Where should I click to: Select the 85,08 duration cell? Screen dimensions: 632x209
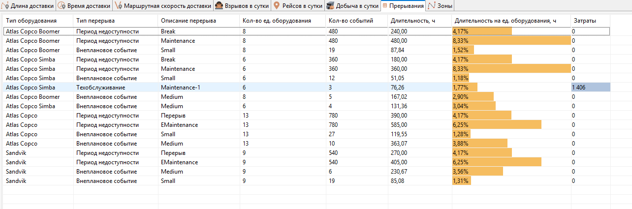[x=420, y=181]
